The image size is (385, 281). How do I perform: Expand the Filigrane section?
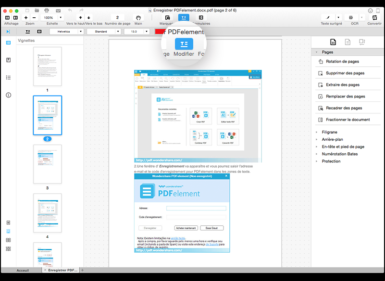click(316, 132)
